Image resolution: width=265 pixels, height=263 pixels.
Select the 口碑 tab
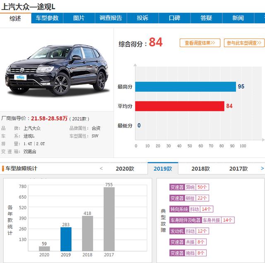[175, 18]
